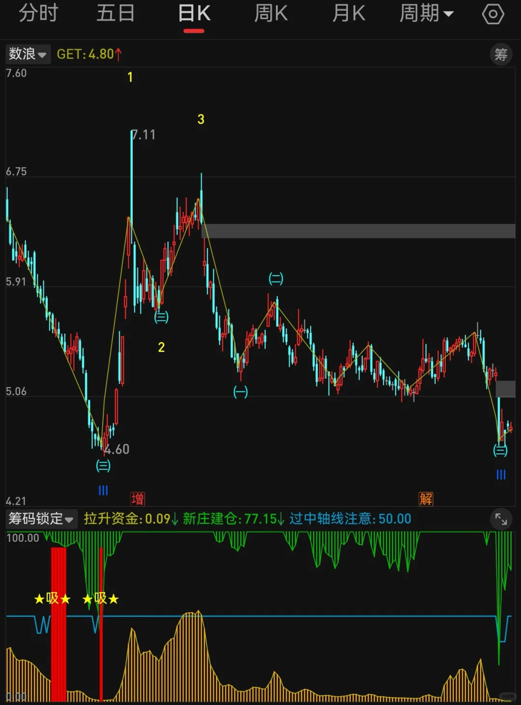Screen dimensions: 521x705
Task: Switch to the 五日 tab
Action: pyautogui.click(x=116, y=13)
